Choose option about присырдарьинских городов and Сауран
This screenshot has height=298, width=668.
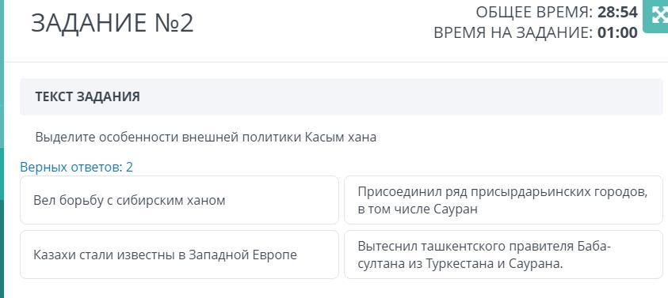coord(503,200)
